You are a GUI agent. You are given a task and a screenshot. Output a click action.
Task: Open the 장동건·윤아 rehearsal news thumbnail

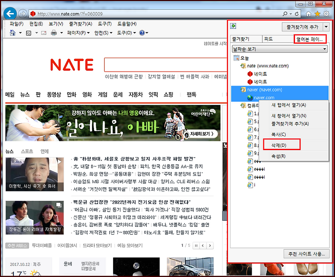(34, 218)
